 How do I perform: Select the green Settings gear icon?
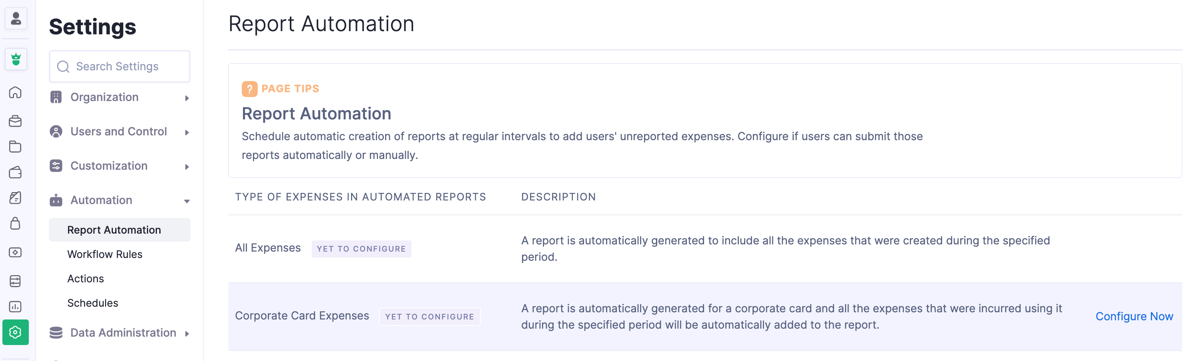click(x=16, y=332)
